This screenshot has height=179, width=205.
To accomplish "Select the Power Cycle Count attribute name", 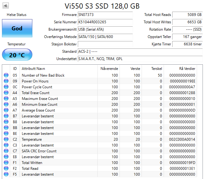I will (x=37, y=87).
